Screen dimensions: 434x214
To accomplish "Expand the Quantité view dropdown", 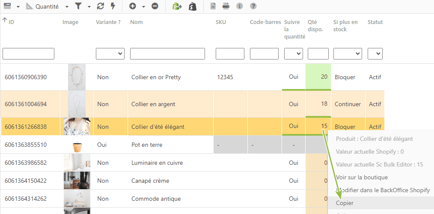I will coord(67,7).
